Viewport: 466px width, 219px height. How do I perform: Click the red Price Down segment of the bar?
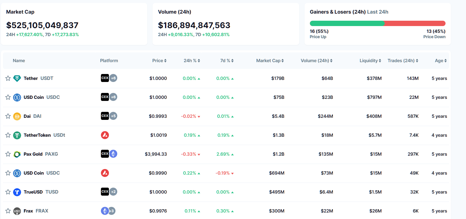click(x=415, y=23)
